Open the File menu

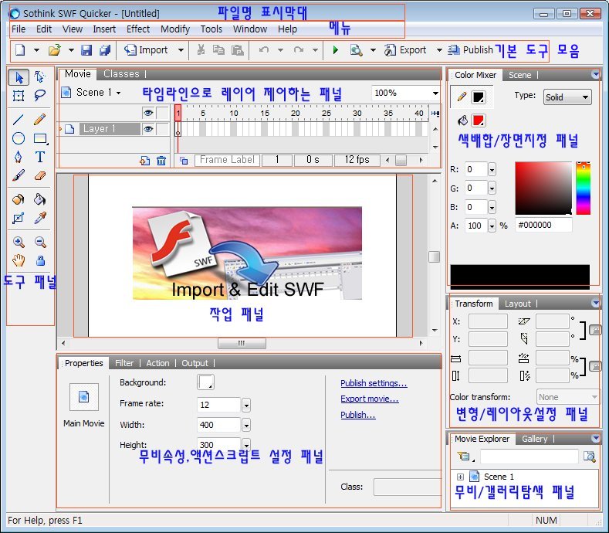[19, 29]
